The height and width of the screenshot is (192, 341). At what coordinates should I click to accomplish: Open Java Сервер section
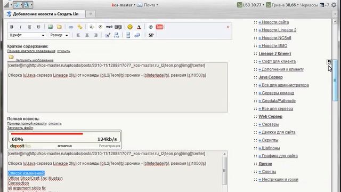point(271,77)
